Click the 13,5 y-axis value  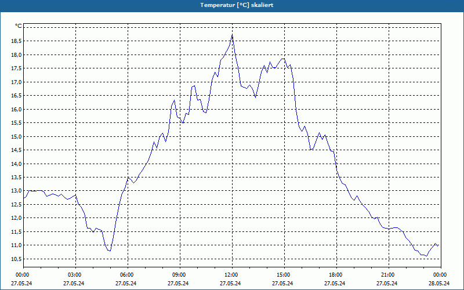[16, 177]
